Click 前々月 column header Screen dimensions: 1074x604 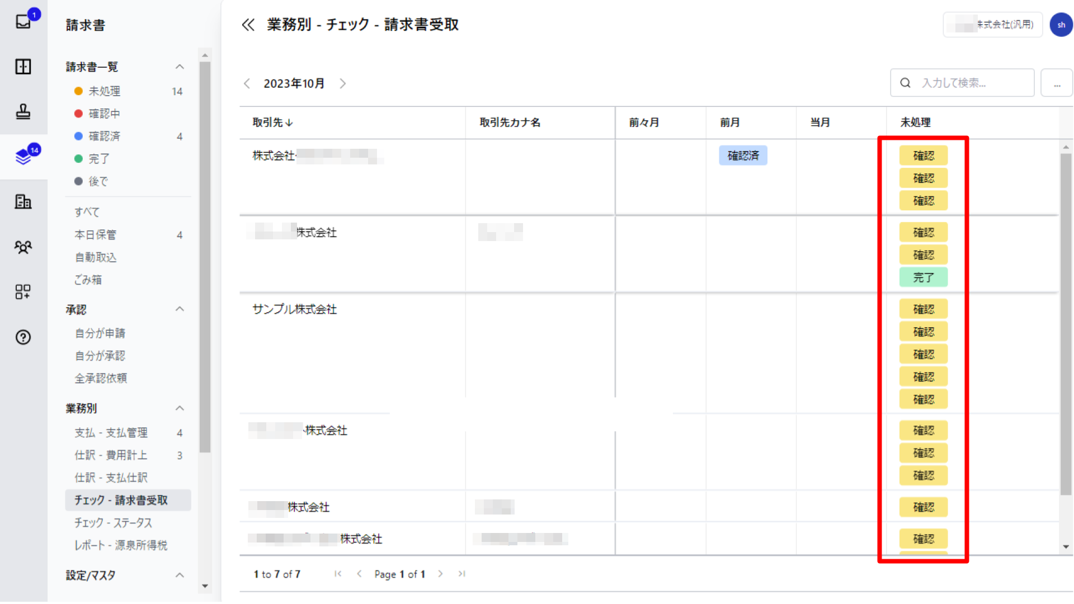point(644,122)
